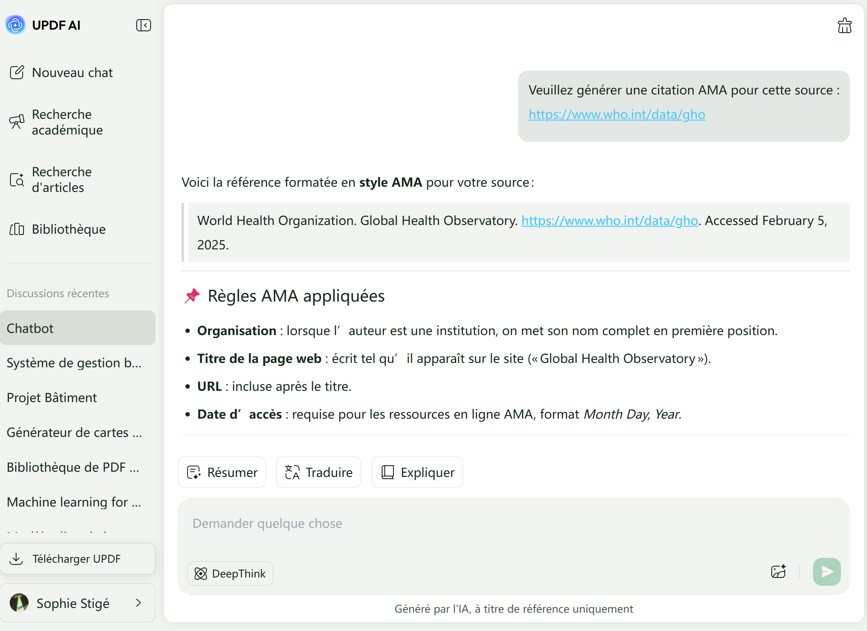Click the Expliquer quick action button

click(417, 472)
